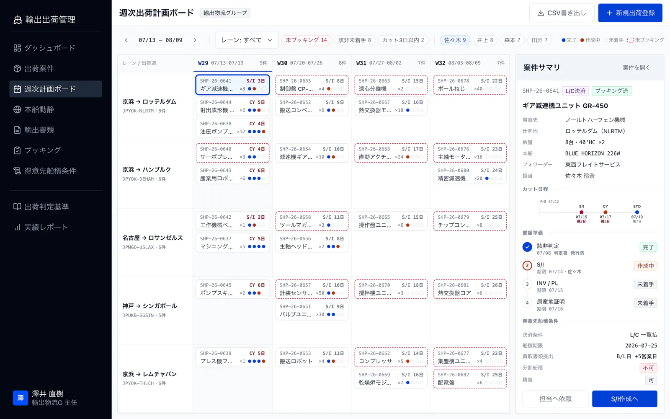The width and height of the screenshot is (670, 419).
Task: Click 完了 badge for 該非判定
Action: tap(648, 247)
